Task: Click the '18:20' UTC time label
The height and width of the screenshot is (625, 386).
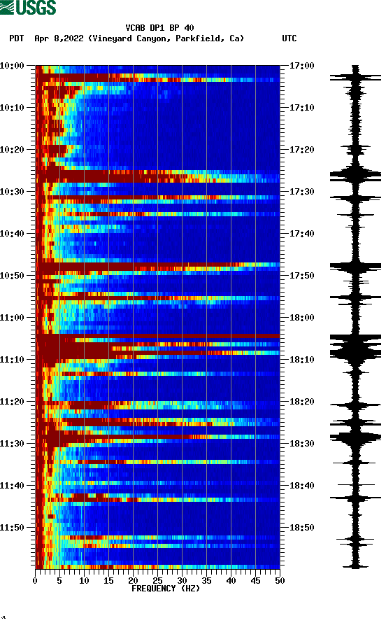Action: pos(301,402)
